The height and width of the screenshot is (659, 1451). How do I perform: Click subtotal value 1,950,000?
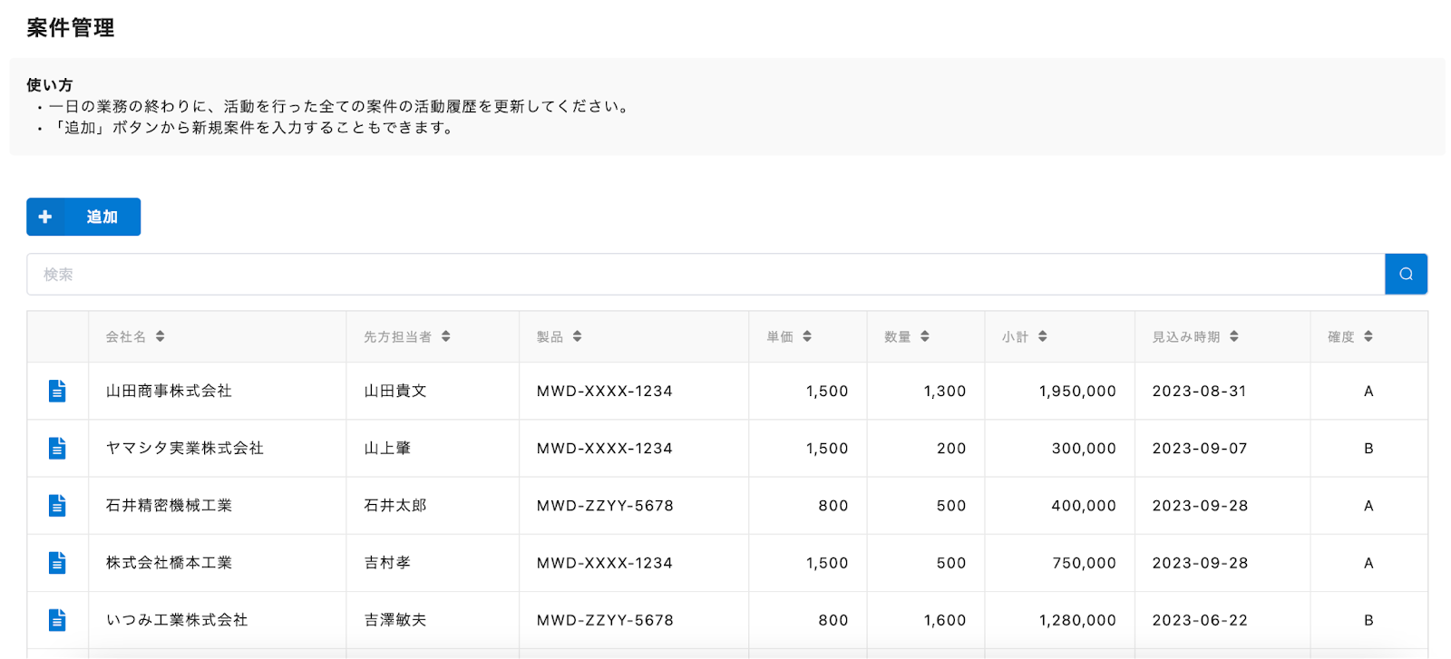pos(1077,391)
